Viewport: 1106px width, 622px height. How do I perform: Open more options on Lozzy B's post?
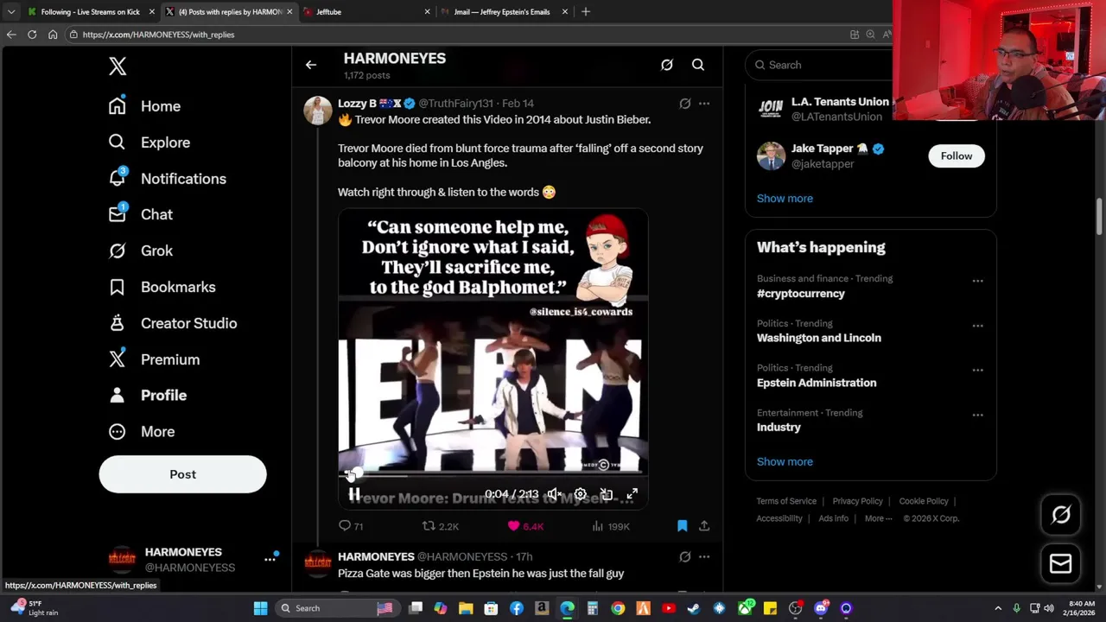click(x=704, y=104)
